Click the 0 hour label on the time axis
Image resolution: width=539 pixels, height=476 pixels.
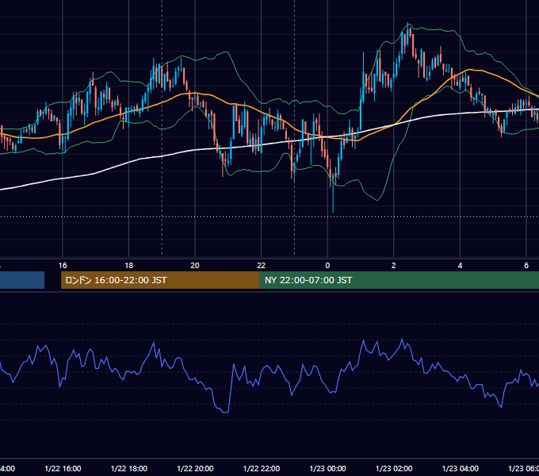click(x=327, y=266)
